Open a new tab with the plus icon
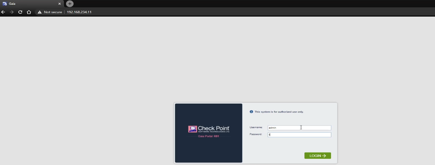This screenshot has width=435, height=165. [70, 3]
